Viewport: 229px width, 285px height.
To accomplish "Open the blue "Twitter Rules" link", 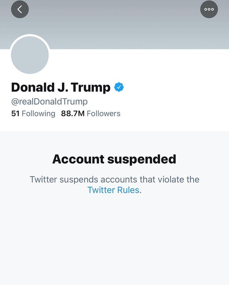I will coord(114,190).
